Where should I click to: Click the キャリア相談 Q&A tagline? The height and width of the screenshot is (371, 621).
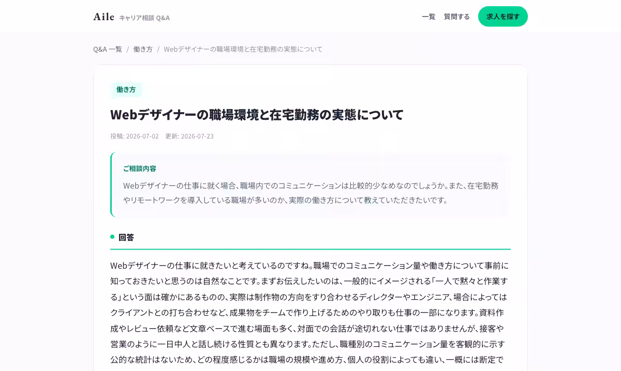coord(144,18)
